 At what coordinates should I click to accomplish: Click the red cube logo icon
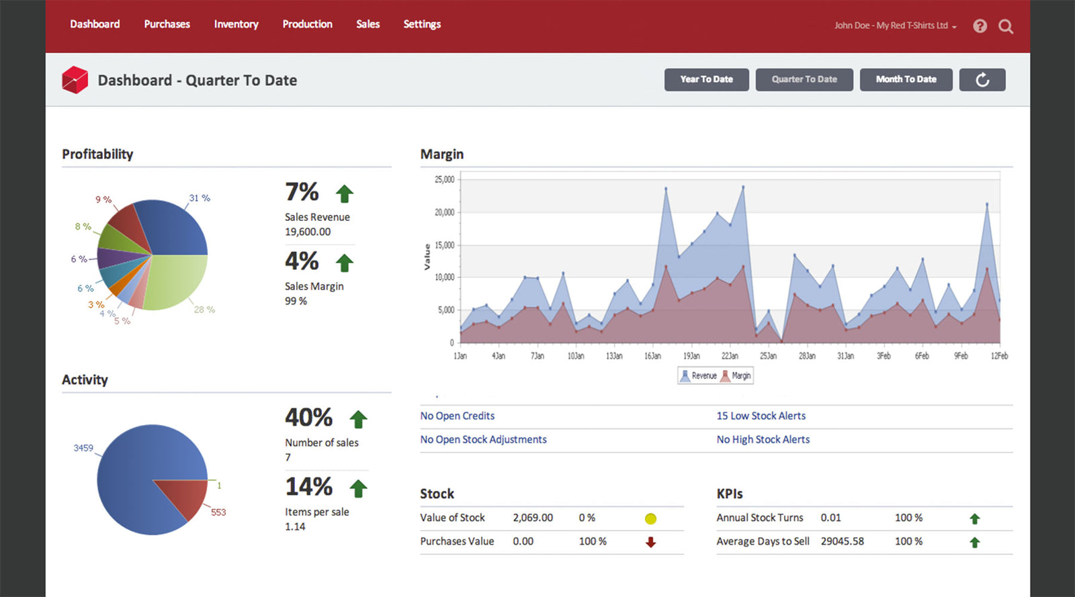tap(75, 80)
